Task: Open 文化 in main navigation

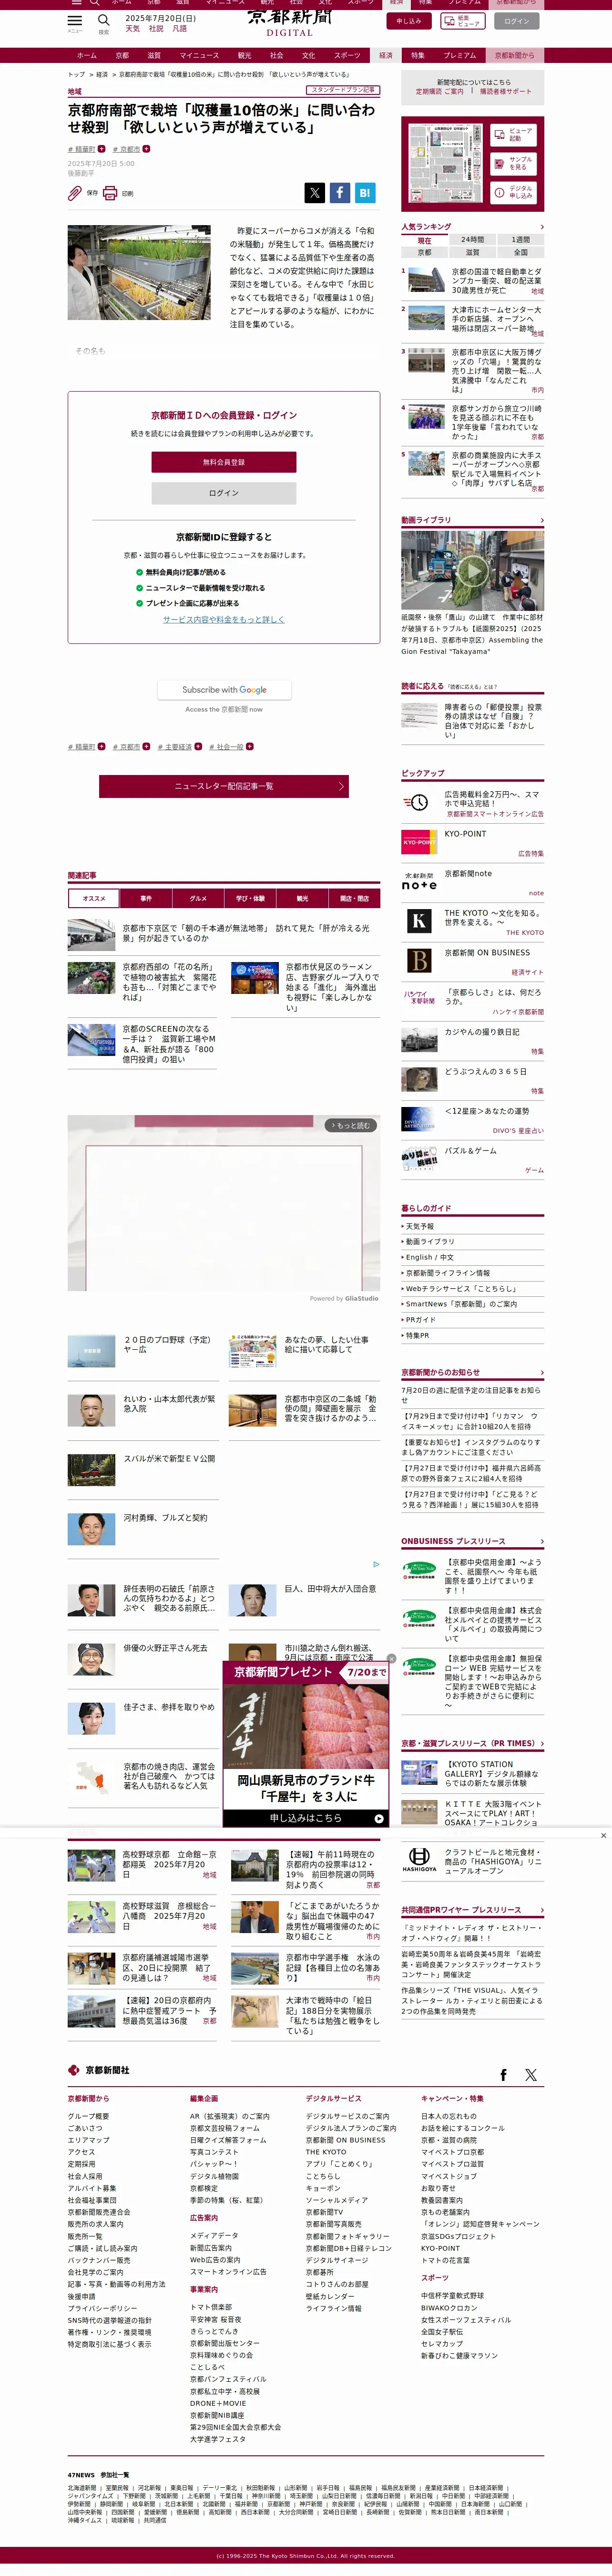Action: point(308,56)
